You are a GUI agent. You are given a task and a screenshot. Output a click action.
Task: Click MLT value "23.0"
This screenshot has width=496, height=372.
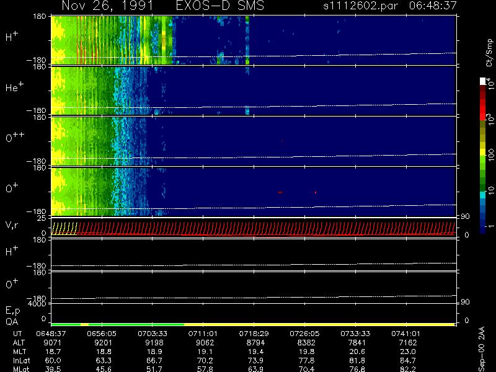[x=408, y=352]
